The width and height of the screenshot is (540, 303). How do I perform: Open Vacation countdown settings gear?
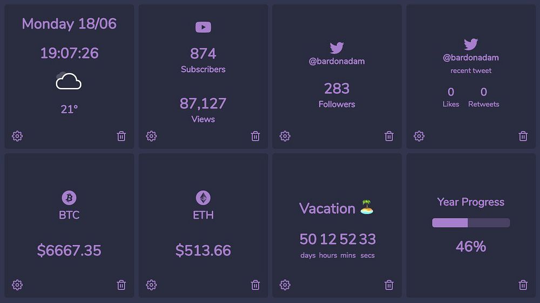pyautogui.click(x=285, y=285)
